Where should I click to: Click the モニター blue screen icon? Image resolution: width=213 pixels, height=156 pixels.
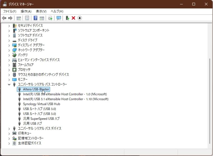[14, 80]
